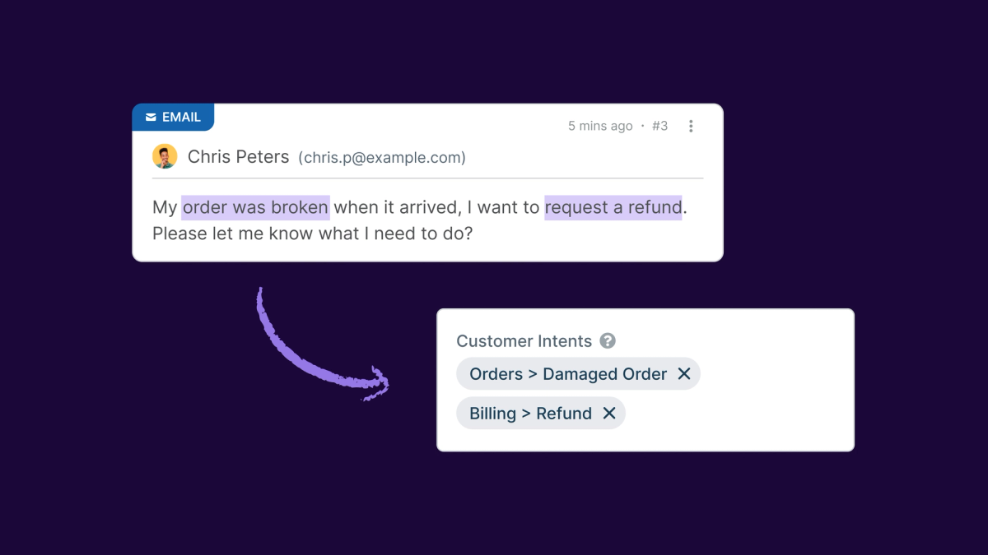Remove the Billing Refund intent tag

609,414
